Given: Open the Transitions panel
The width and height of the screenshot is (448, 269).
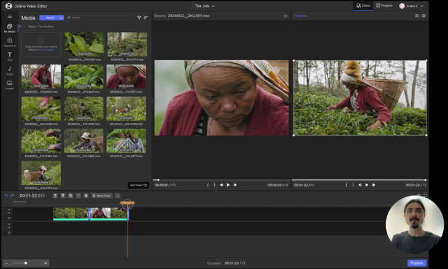Looking at the screenshot, I should [x=10, y=42].
